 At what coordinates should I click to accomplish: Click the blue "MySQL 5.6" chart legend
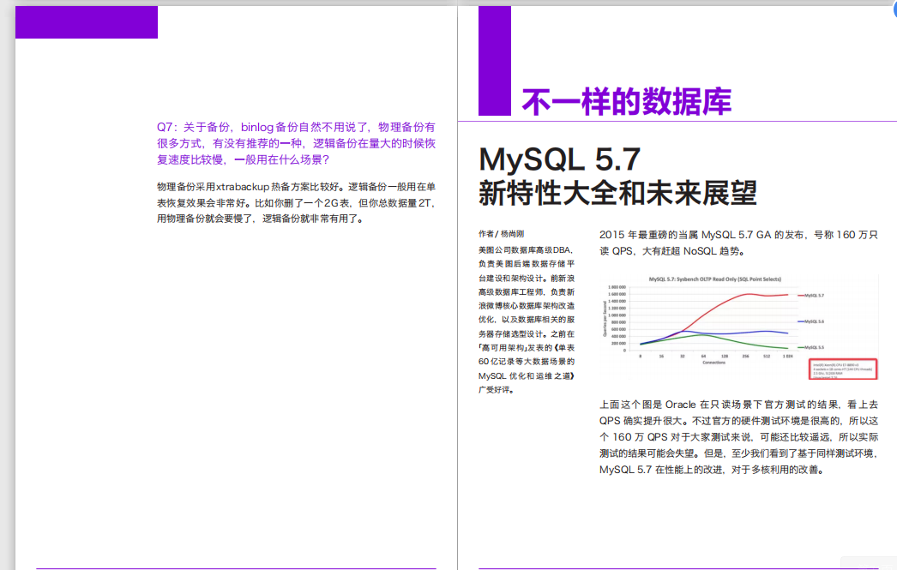pos(811,321)
